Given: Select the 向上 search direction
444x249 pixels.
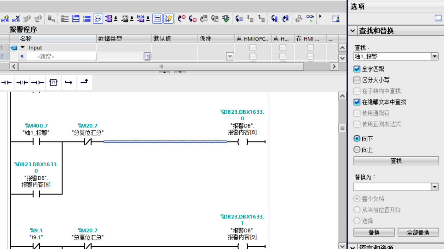Looking at the screenshot, I should pos(357,150).
